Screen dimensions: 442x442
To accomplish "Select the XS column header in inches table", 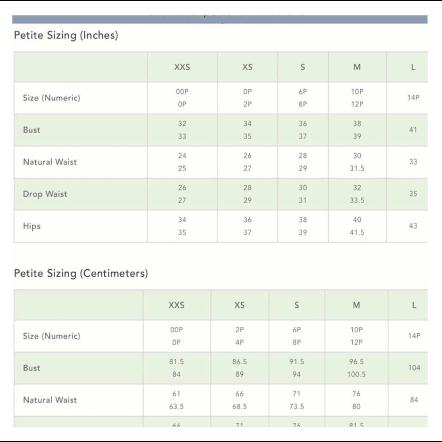I will 248,67.
